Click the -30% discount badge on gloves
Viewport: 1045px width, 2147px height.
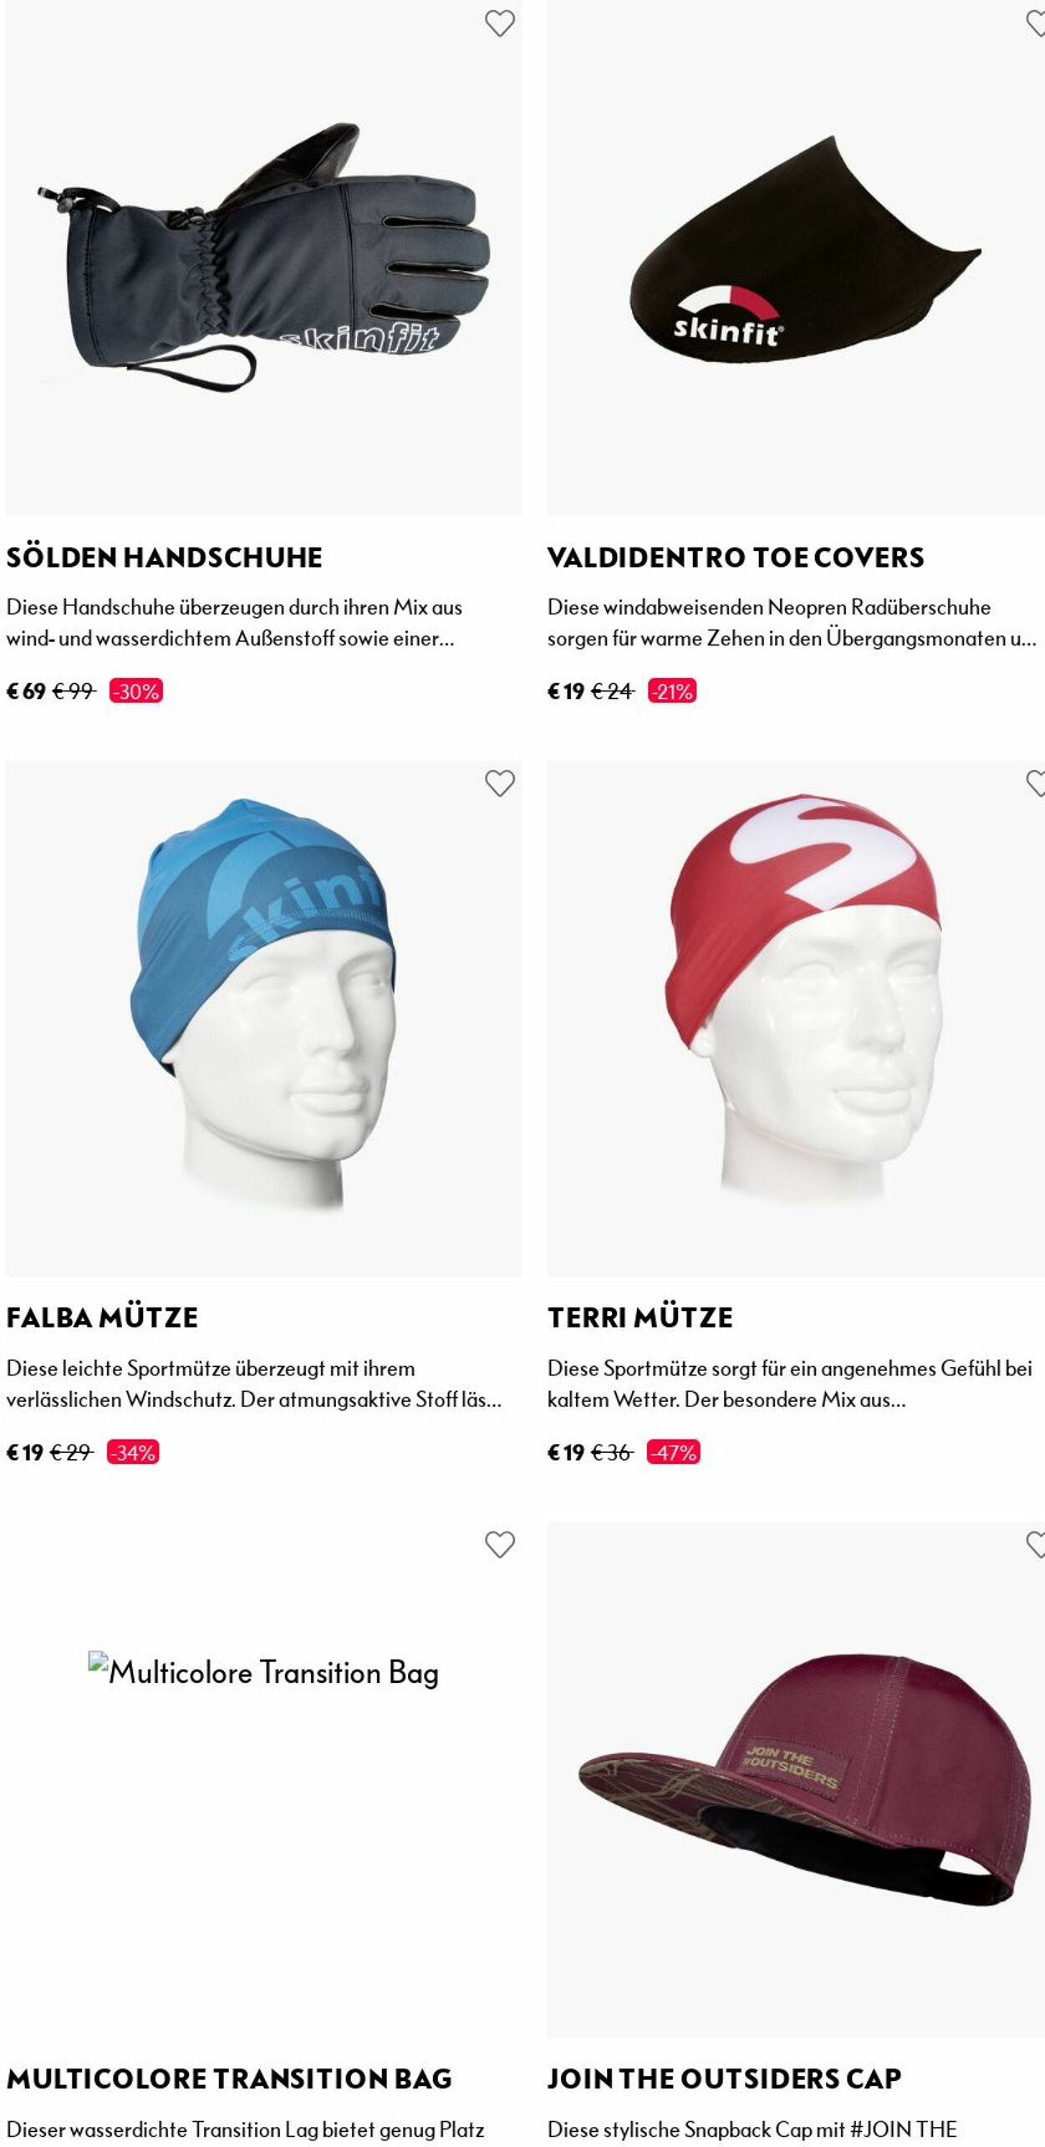pyautogui.click(x=136, y=691)
